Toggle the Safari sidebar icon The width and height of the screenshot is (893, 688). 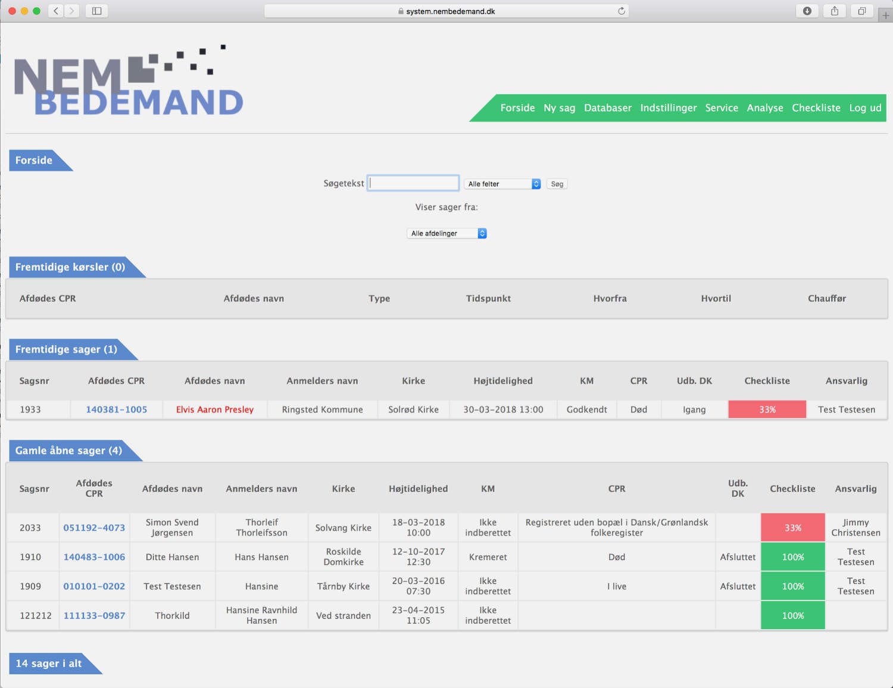coord(96,11)
